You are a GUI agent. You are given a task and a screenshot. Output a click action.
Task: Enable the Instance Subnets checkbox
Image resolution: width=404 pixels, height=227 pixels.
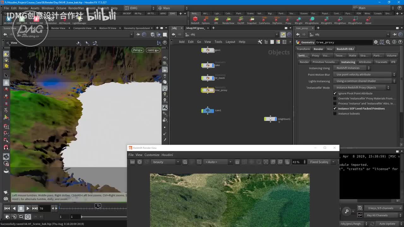point(335,113)
